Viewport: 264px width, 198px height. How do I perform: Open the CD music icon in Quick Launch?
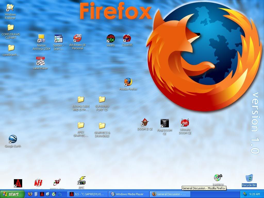coord(54,194)
